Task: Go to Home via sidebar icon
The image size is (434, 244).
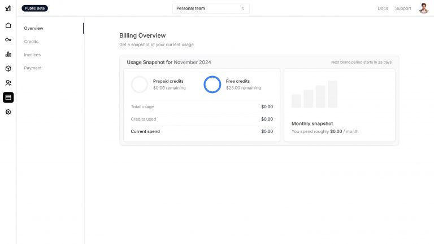Action: pos(8,25)
